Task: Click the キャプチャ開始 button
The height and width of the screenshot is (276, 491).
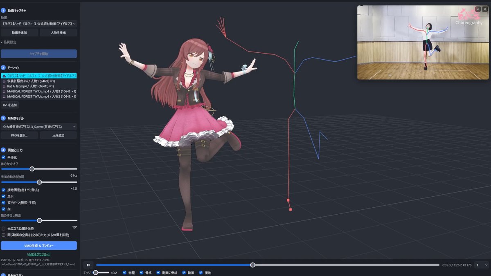Action: point(39,54)
